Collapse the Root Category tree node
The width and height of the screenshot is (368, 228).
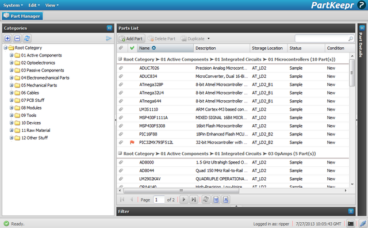point(5,48)
